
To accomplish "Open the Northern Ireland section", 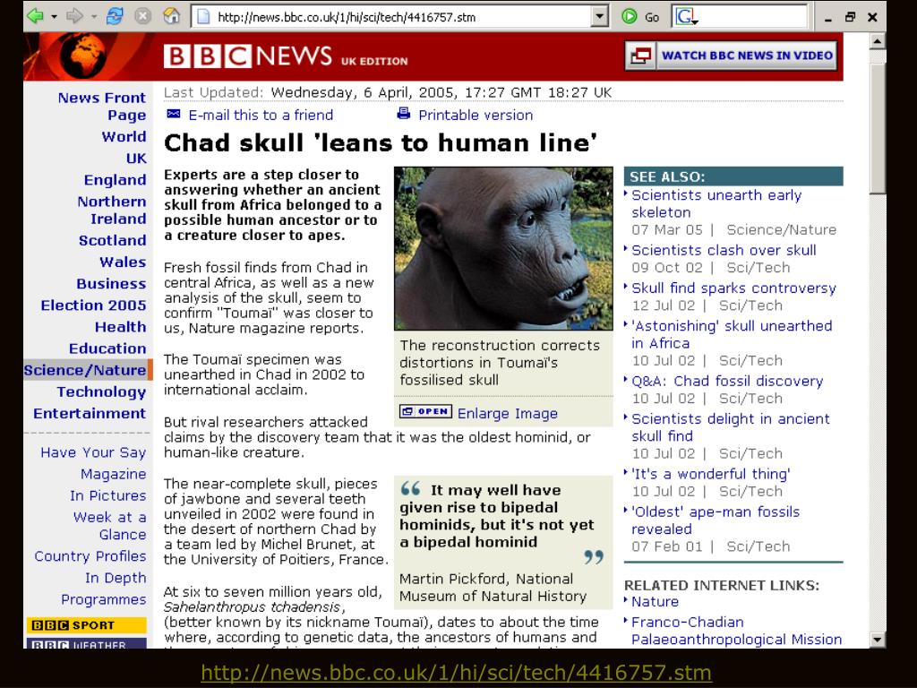I will pos(112,210).
